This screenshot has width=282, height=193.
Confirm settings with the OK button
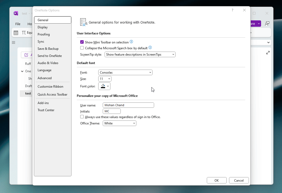[216, 180]
